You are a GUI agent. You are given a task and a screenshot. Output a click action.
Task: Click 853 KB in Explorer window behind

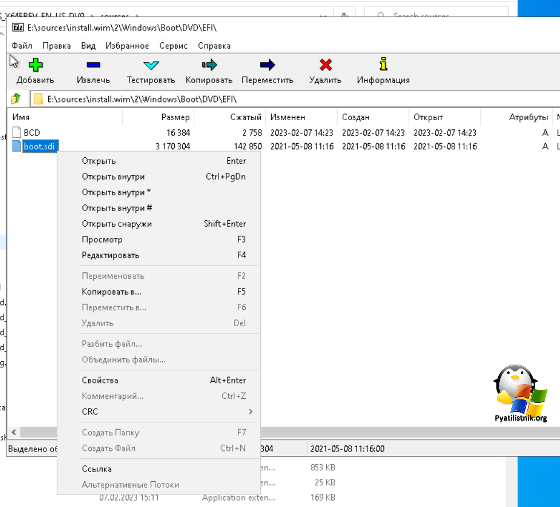(x=323, y=467)
